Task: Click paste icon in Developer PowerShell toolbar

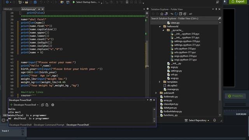Action: tap(47, 105)
